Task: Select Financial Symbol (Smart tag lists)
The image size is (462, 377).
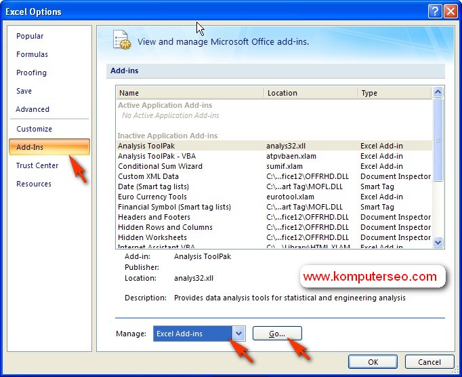Action: coord(274,207)
